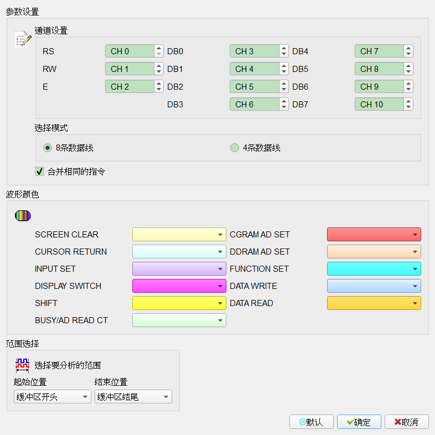The image size is (435, 435).
Task: Increase the DB2 channel spinner value
Action: [283, 84]
